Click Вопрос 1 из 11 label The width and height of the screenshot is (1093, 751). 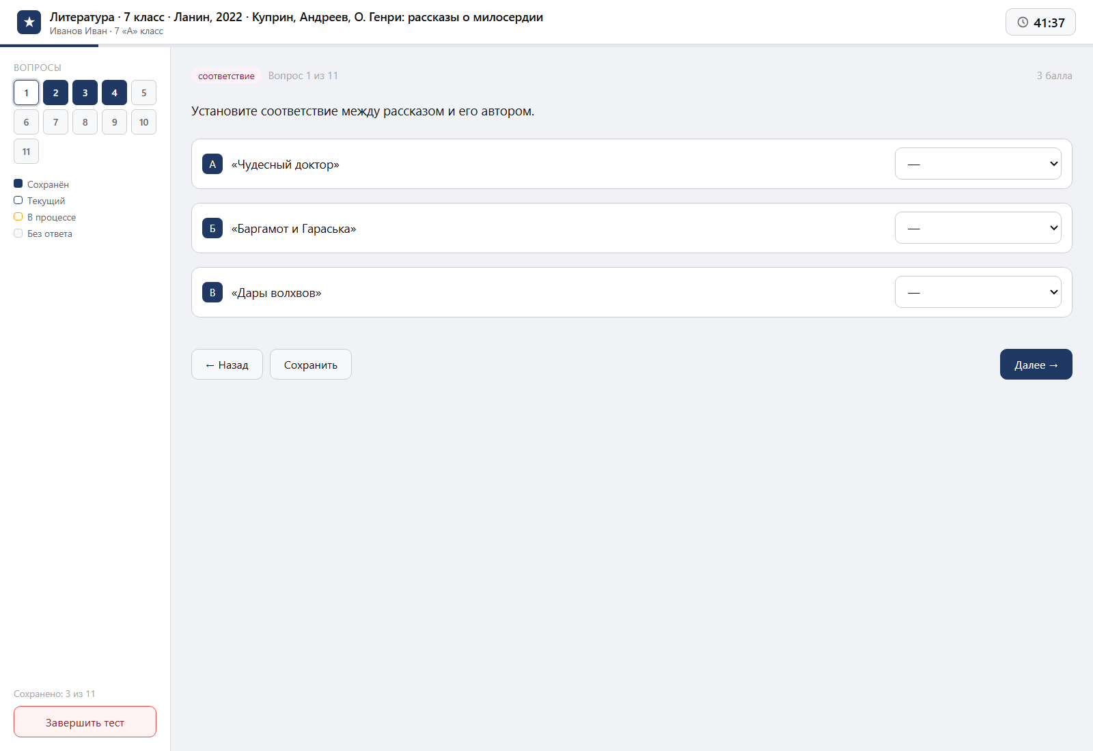tap(303, 76)
